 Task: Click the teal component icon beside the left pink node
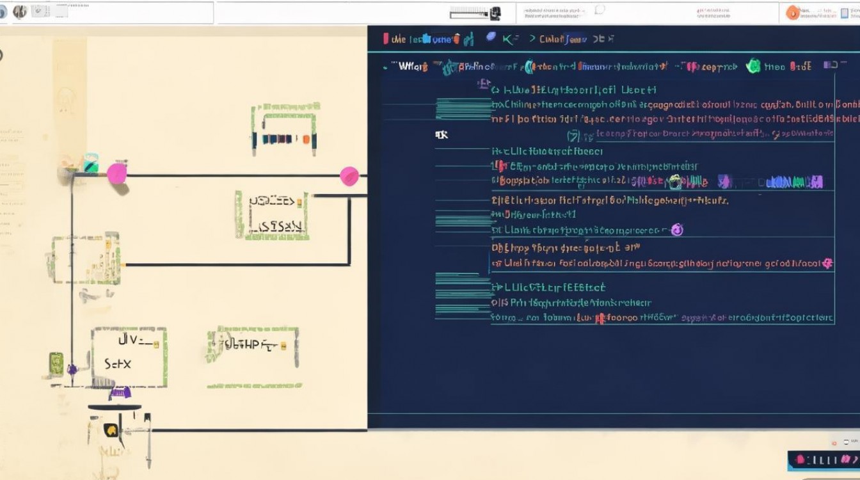click(x=91, y=162)
